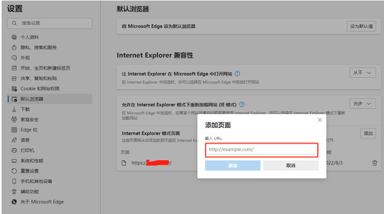384x214 pixels.
Task: Click the accessibility icon for 辅助功能
Action: point(14,192)
